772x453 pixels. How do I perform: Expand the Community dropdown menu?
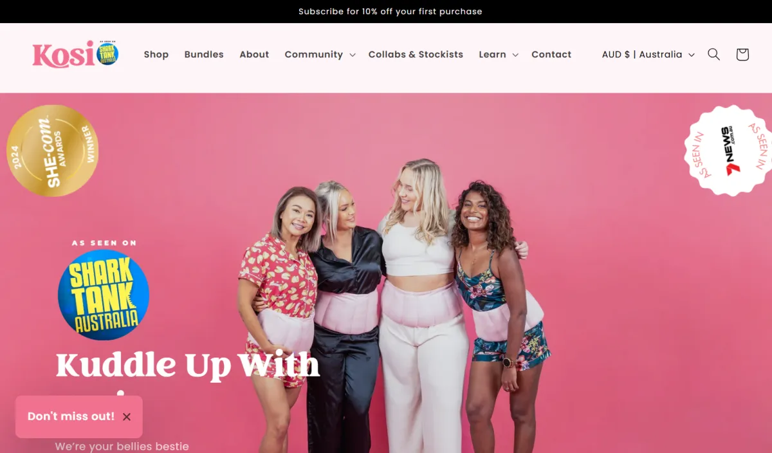pos(320,55)
